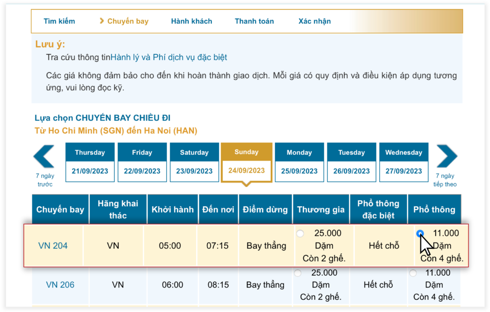
Task: Open the Xác nhận step
Action: (x=315, y=21)
